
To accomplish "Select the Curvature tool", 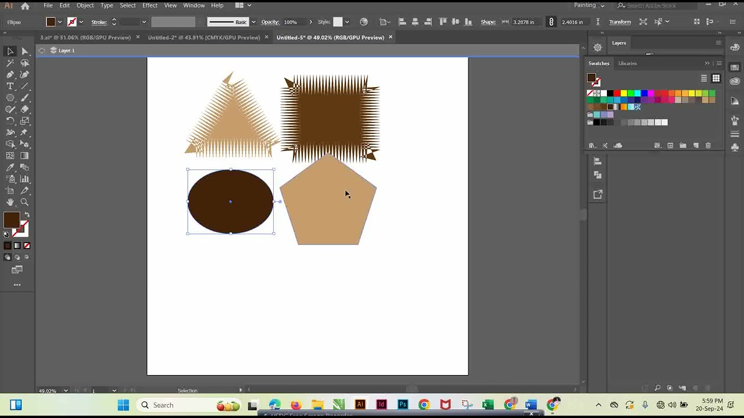I will coord(25,74).
